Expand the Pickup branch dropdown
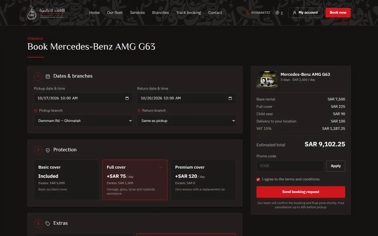378x236 pixels. [x=83, y=121]
